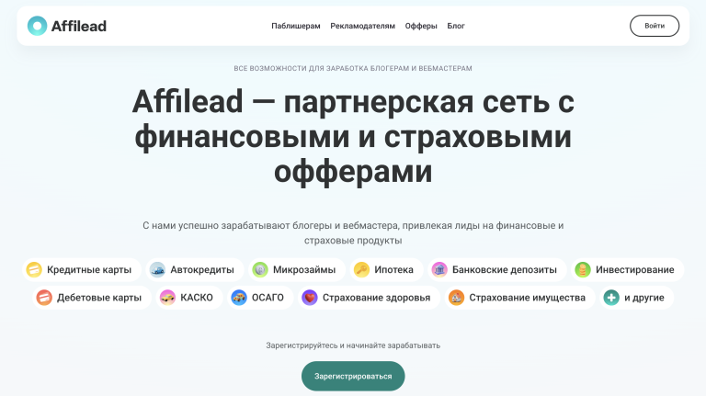
Task: Click the bank deposits icon
Action: pyautogui.click(x=439, y=270)
